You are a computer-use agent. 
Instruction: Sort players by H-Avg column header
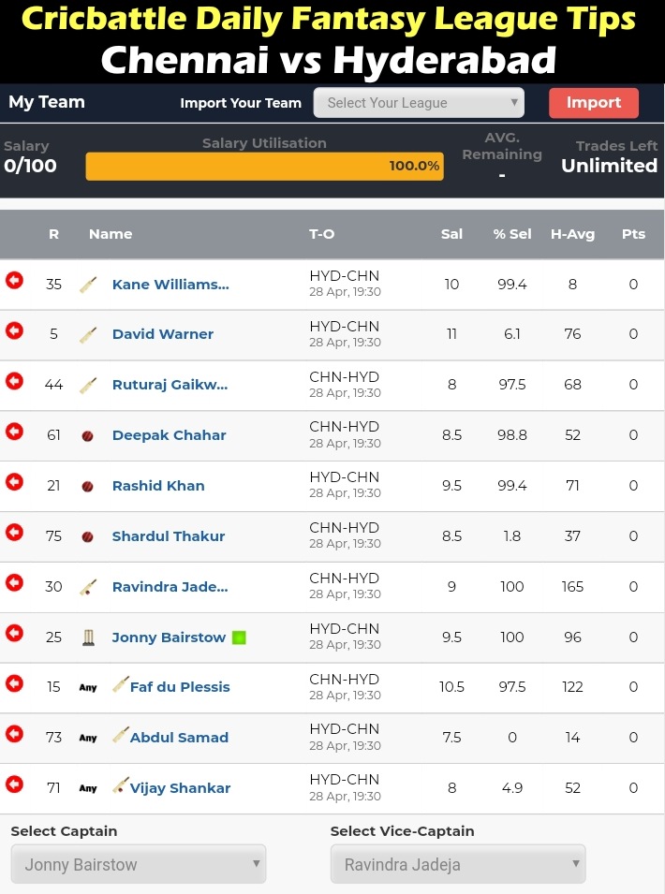click(572, 234)
